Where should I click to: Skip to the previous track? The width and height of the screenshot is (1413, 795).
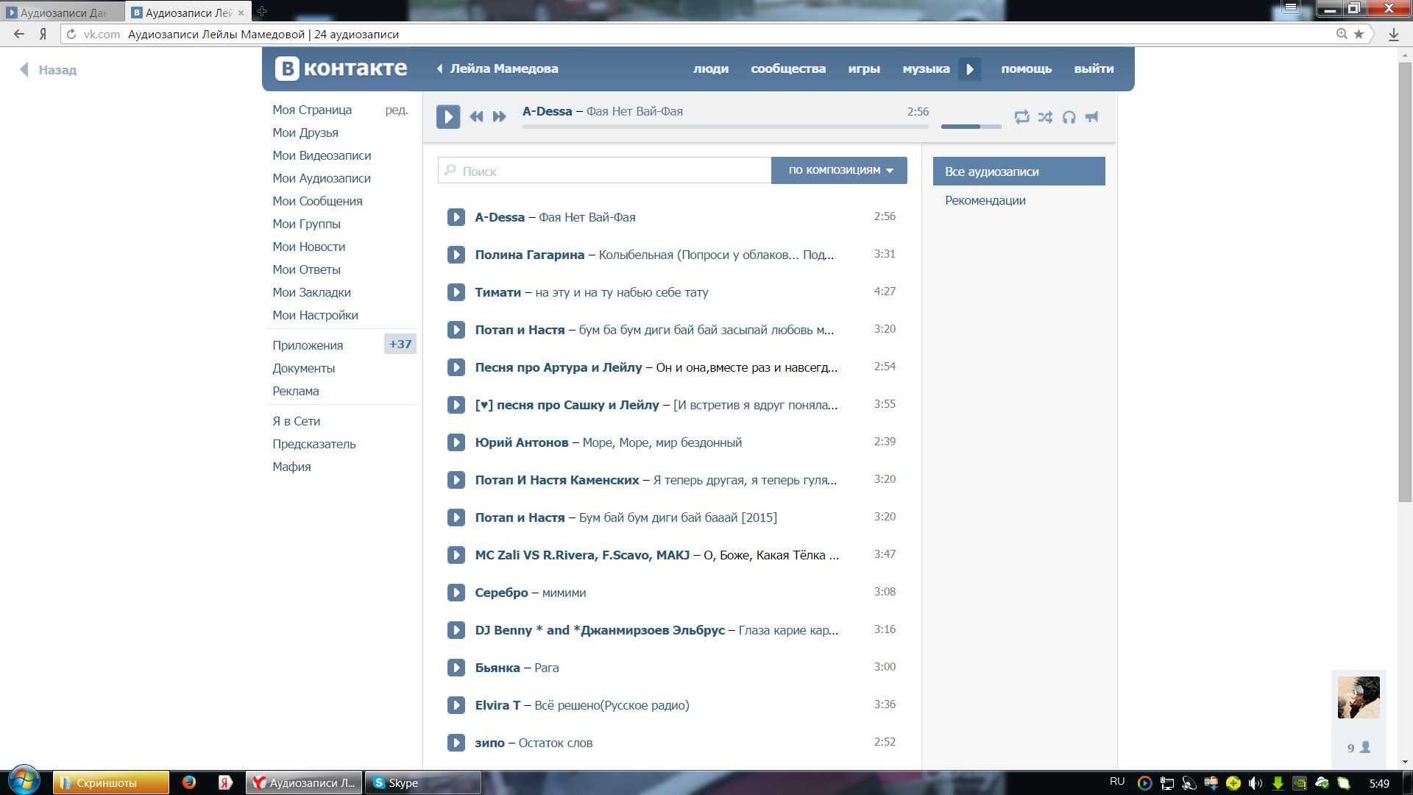pos(476,117)
